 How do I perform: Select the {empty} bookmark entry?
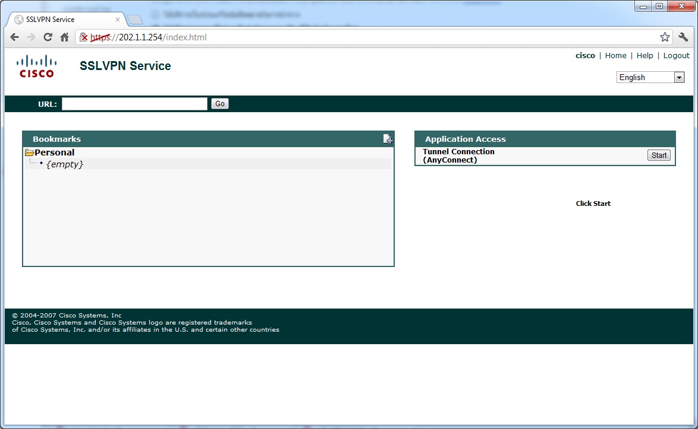click(x=65, y=164)
